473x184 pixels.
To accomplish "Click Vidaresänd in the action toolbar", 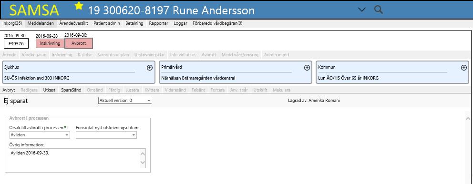I will click(176, 90).
